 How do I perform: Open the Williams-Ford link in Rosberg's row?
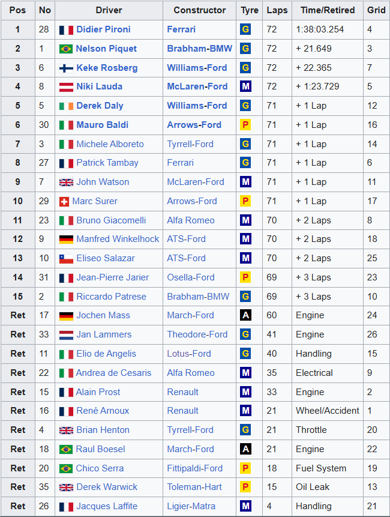[197, 68]
